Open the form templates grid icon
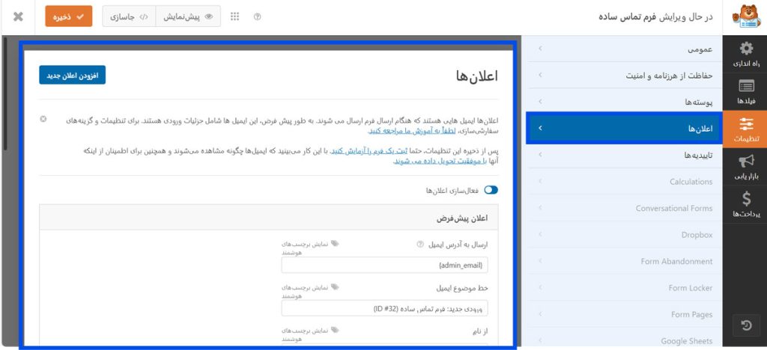Viewport: 767px width, 350px height. pos(234,16)
